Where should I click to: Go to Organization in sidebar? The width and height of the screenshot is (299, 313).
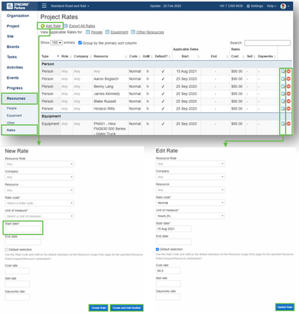click(x=18, y=16)
